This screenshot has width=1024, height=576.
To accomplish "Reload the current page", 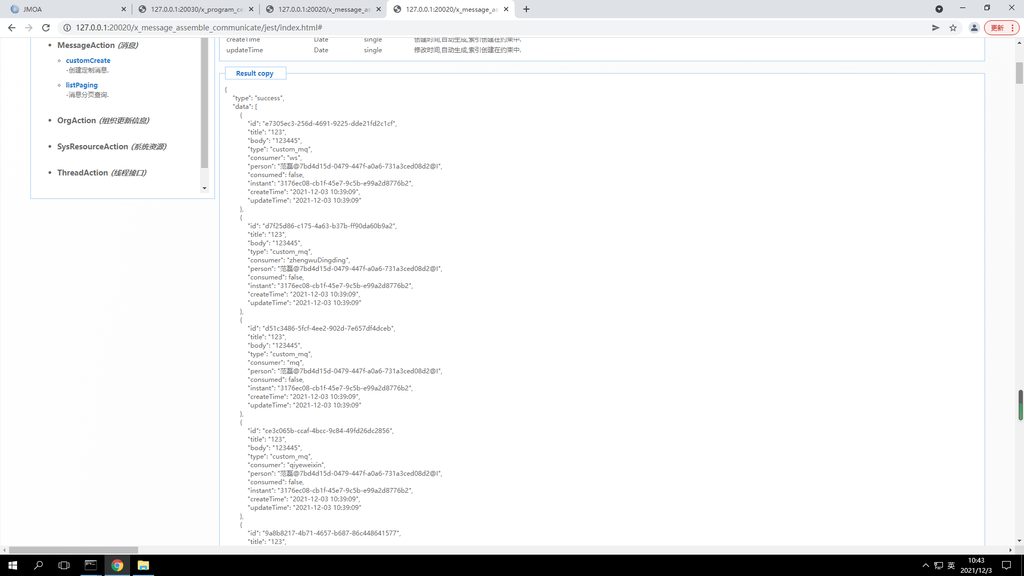I will point(46,28).
